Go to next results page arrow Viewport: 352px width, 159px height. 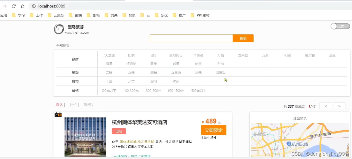point(339,106)
